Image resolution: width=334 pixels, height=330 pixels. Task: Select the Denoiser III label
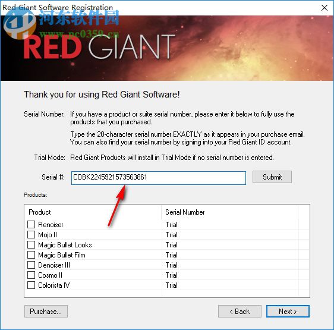click(54, 265)
